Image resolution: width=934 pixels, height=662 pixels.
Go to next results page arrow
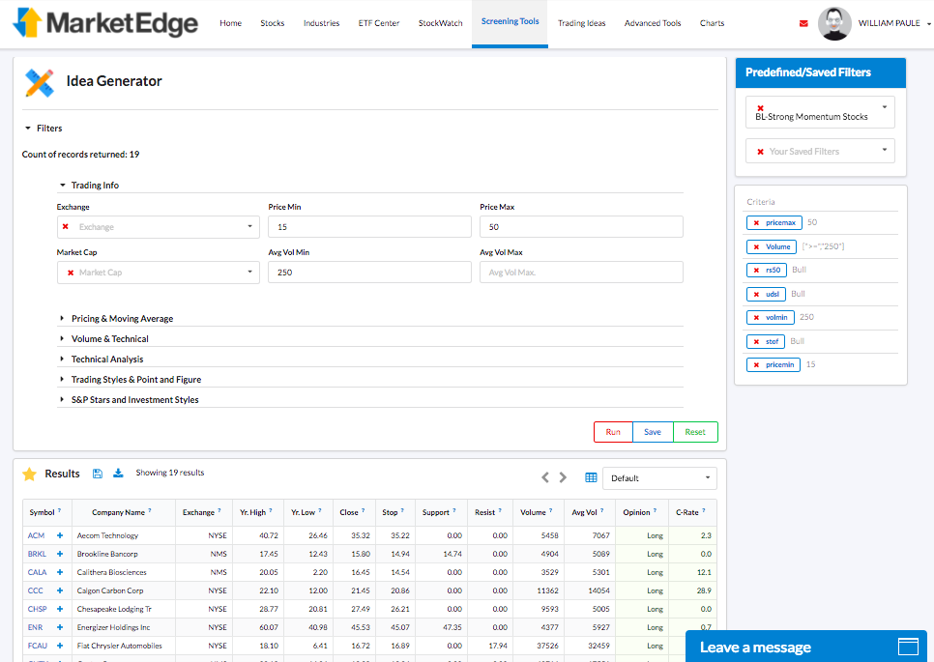[x=563, y=477]
